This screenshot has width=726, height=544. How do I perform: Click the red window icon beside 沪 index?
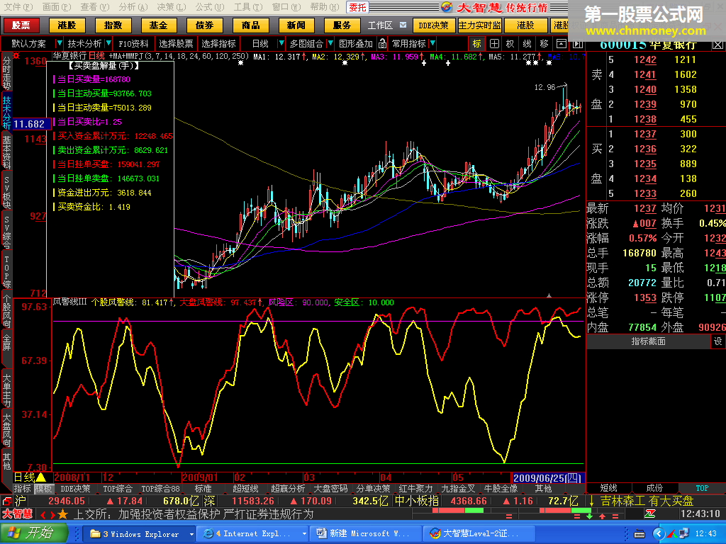click(7, 501)
